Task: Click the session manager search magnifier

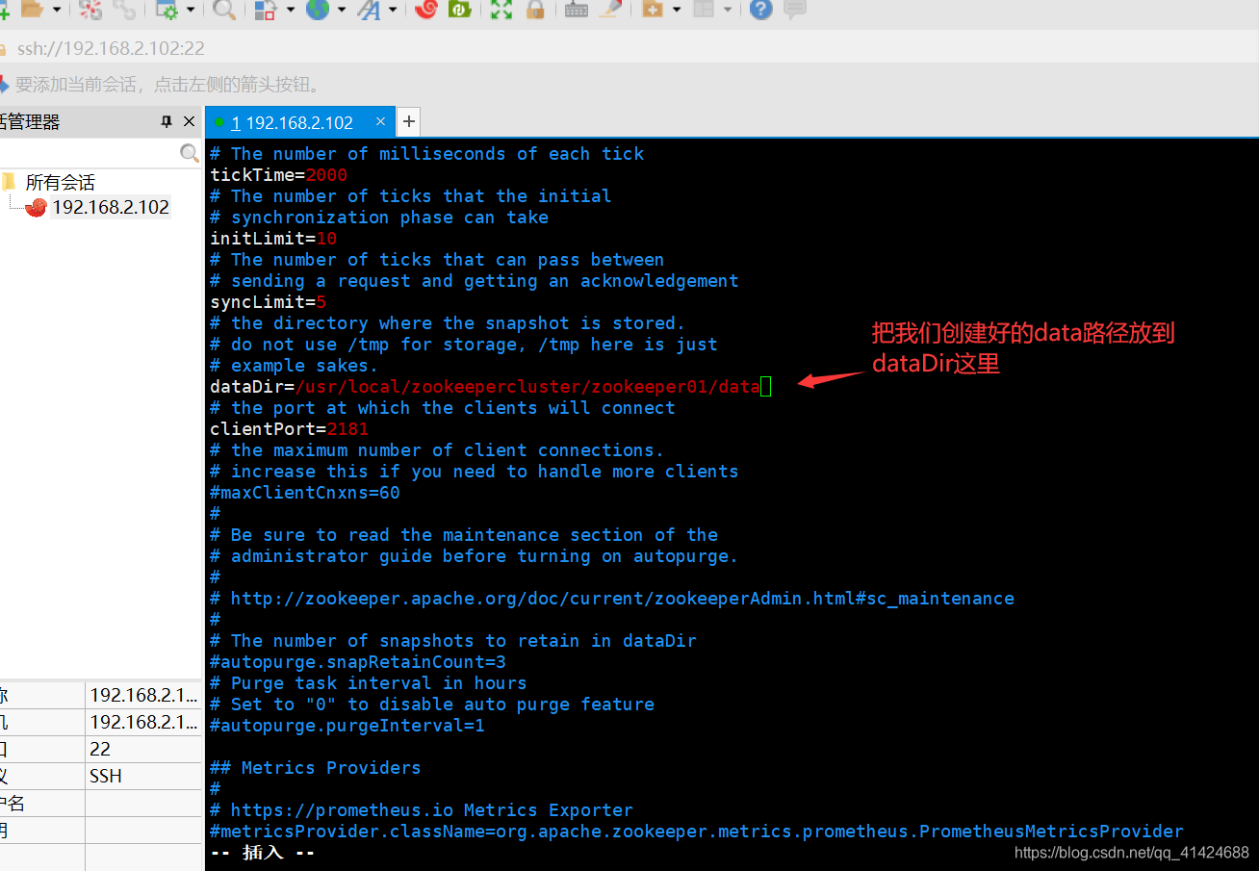Action: click(x=190, y=153)
